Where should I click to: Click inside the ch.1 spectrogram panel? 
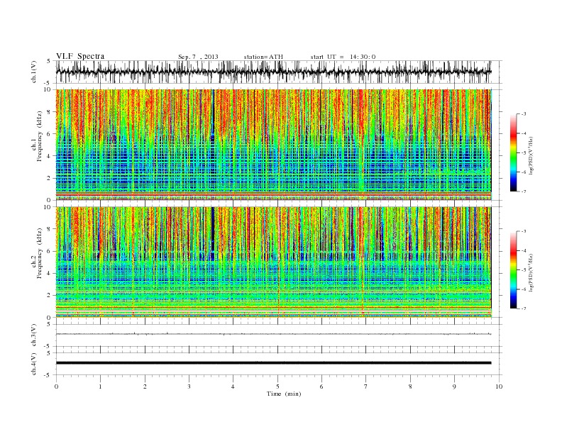click(273, 145)
